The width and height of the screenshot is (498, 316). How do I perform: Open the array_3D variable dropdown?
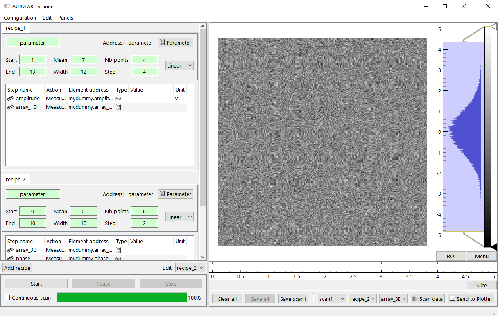click(x=393, y=299)
